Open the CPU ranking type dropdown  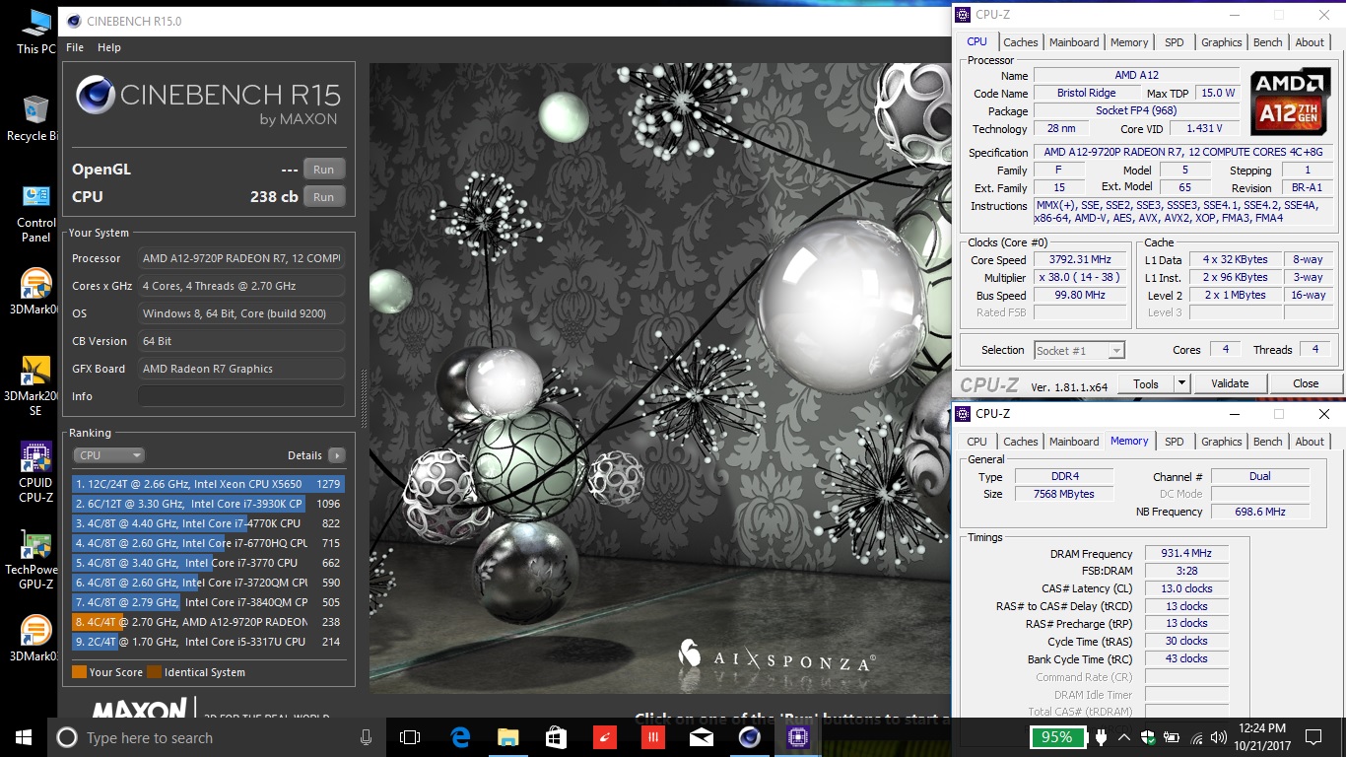point(109,455)
